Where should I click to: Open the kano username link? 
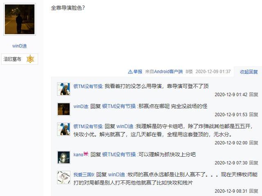(x=78, y=154)
